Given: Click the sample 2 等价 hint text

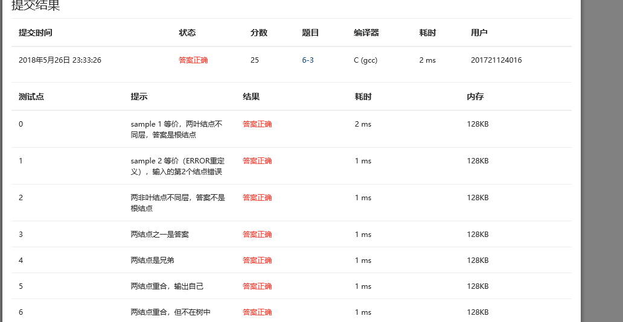Looking at the screenshot, I should (178, 166).
